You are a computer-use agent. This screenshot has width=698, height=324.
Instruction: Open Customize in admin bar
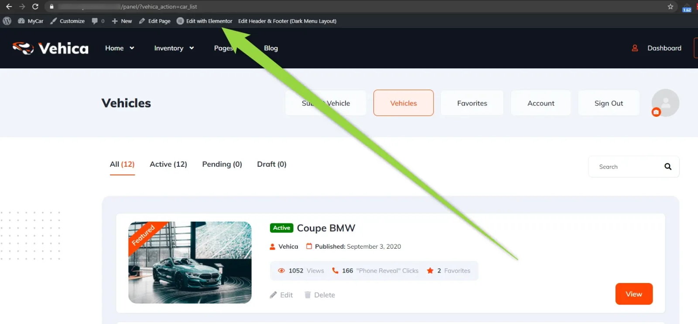pos(68,21)
